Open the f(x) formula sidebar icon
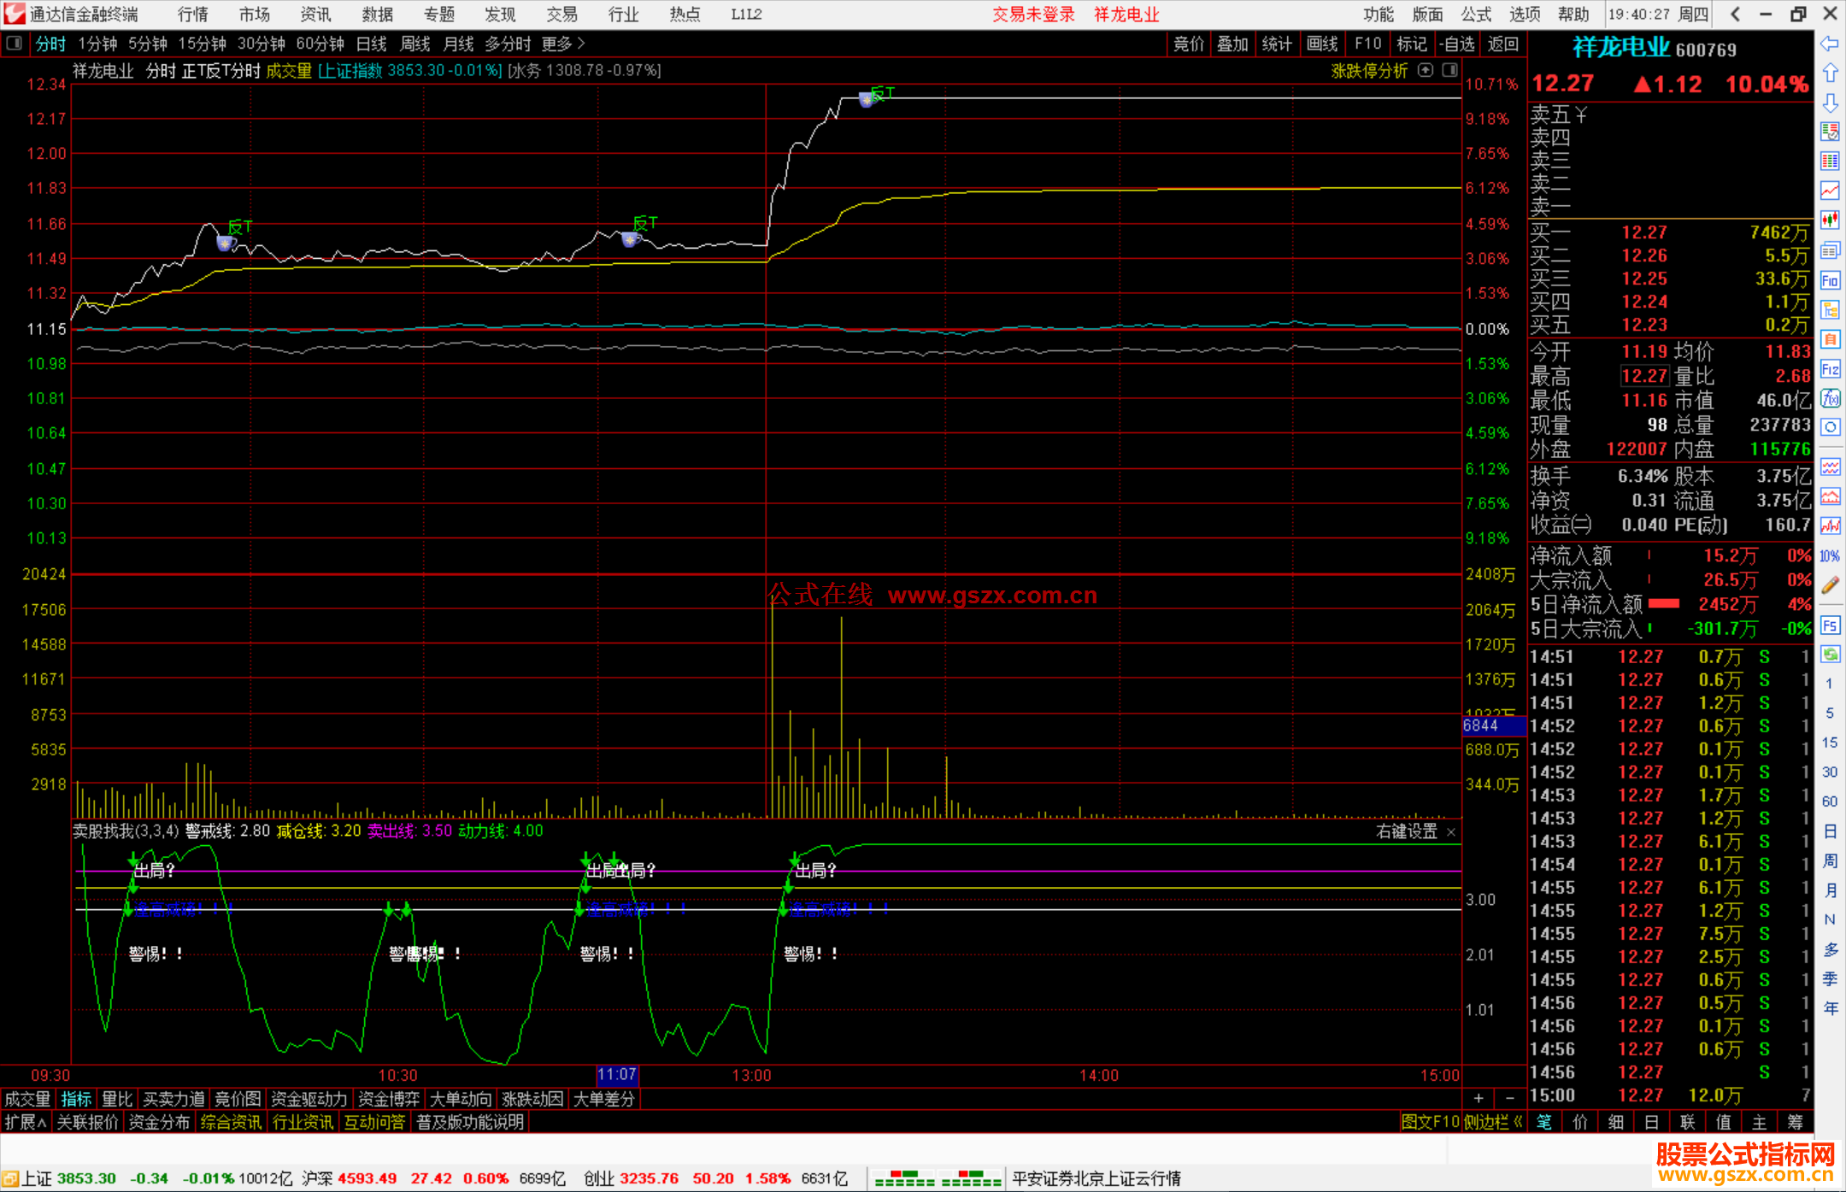 click(x=1830, y=398)
